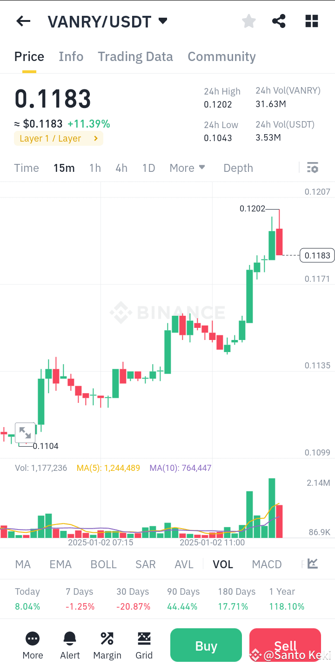Open the markets grid view
Image resolution: width=335 pixels, height=666 pixels.
click(x=311, y=21)
